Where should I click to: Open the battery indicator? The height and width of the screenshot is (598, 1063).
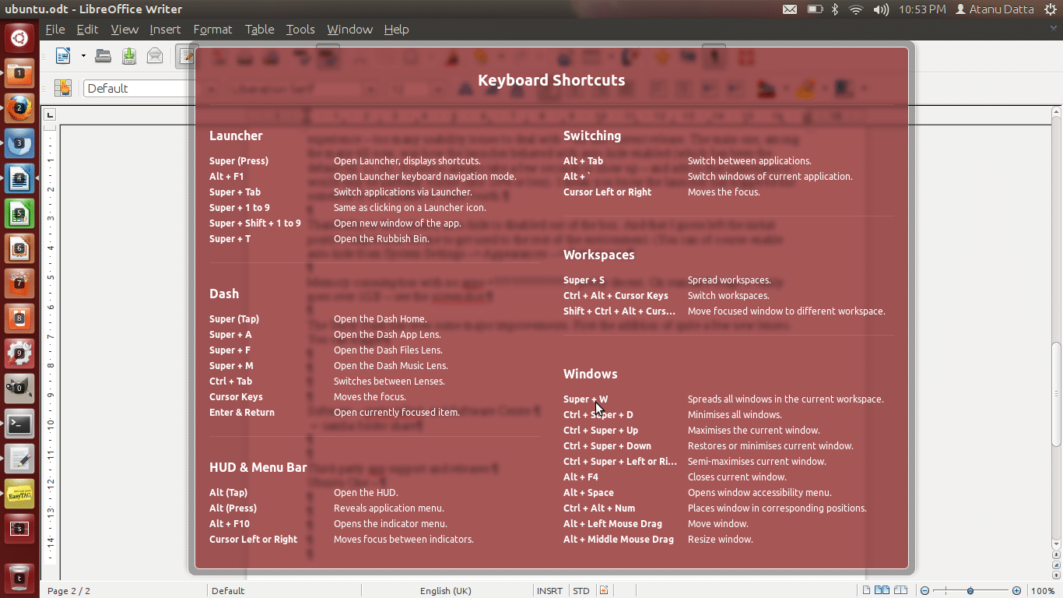coord(815,9)
